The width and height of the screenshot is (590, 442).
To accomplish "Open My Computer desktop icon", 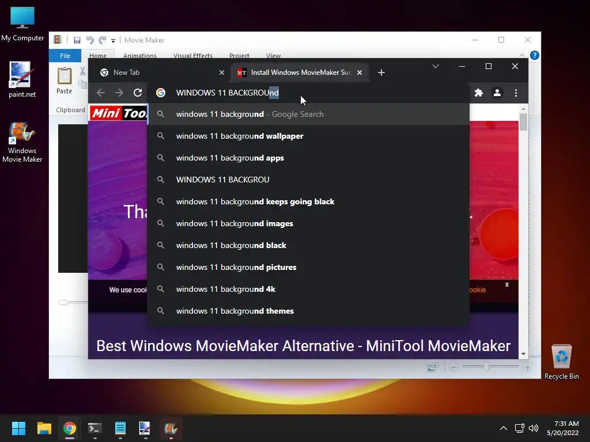I will [22, 24].
